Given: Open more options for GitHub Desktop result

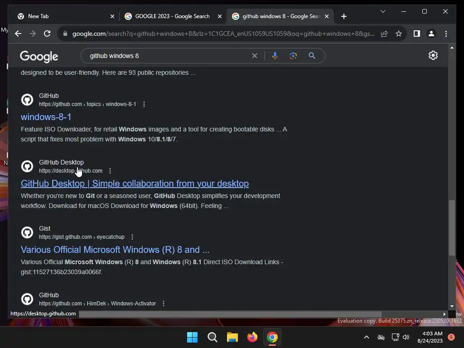Looking at the screenshot, I should pos(110,171).
